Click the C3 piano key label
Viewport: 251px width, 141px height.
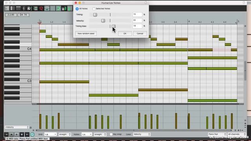(29, 81)
